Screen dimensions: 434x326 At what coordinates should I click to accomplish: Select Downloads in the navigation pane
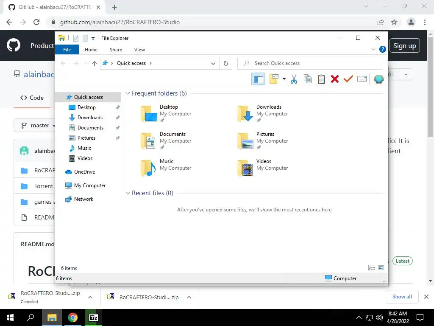(90, 118)
